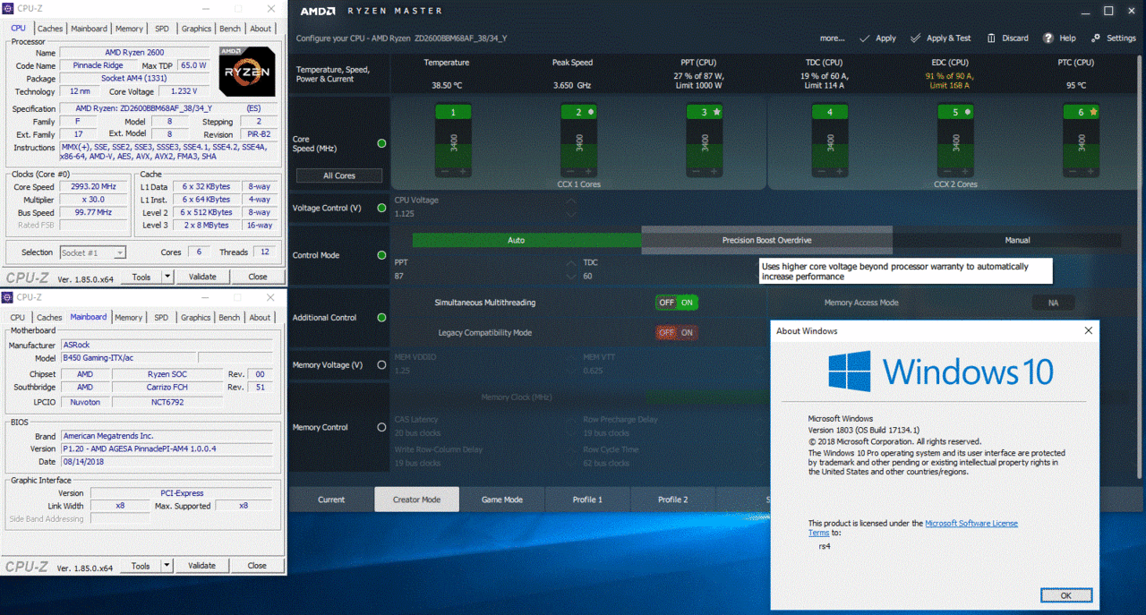Open Help via the question mark icon

tap(1048, 38)
